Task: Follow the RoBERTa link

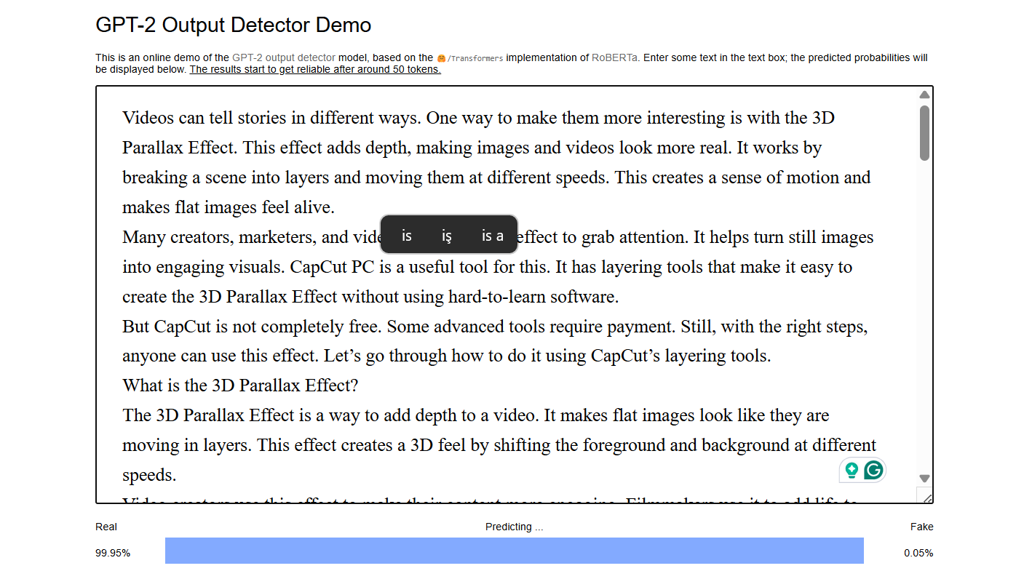Action: (615, 57)
